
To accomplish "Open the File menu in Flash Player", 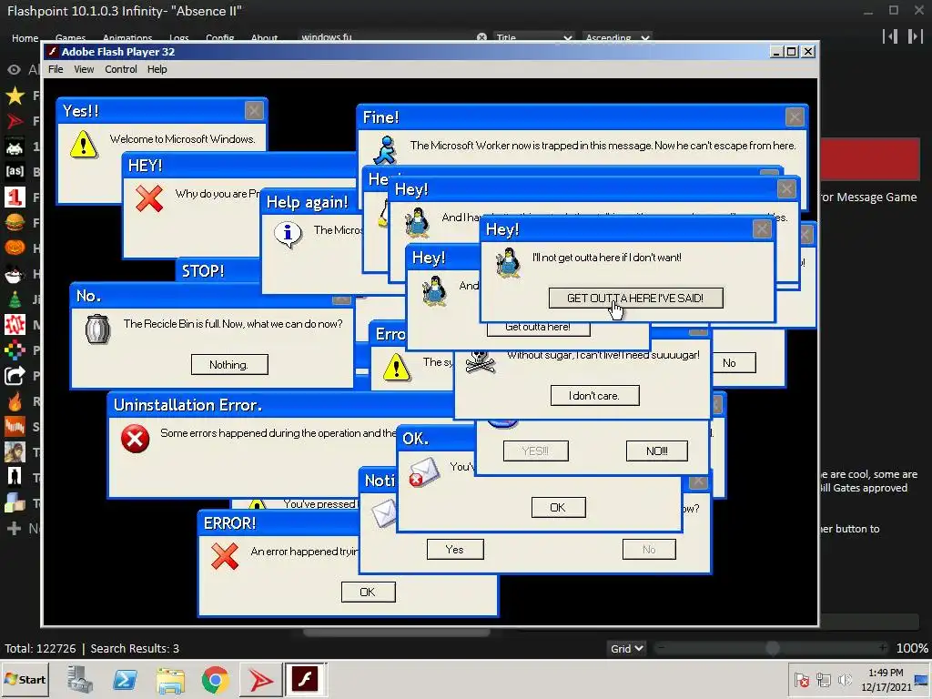I will pos(56,69).
